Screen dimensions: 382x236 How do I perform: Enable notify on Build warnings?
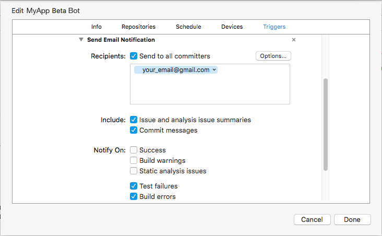[134, 160]
